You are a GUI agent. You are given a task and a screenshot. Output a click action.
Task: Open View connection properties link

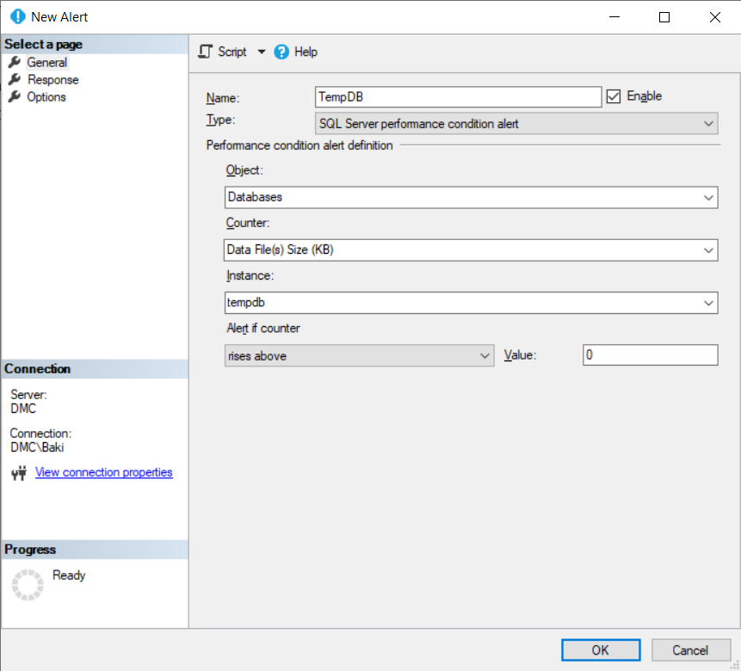point(103,472)
